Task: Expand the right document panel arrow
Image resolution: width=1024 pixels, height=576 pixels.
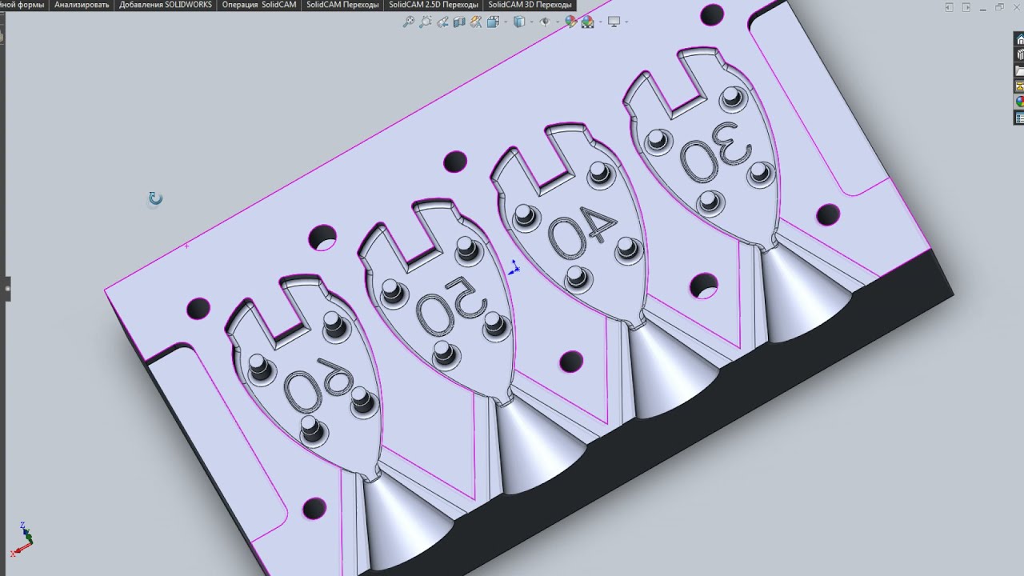Action: click(x=966, y=7)
